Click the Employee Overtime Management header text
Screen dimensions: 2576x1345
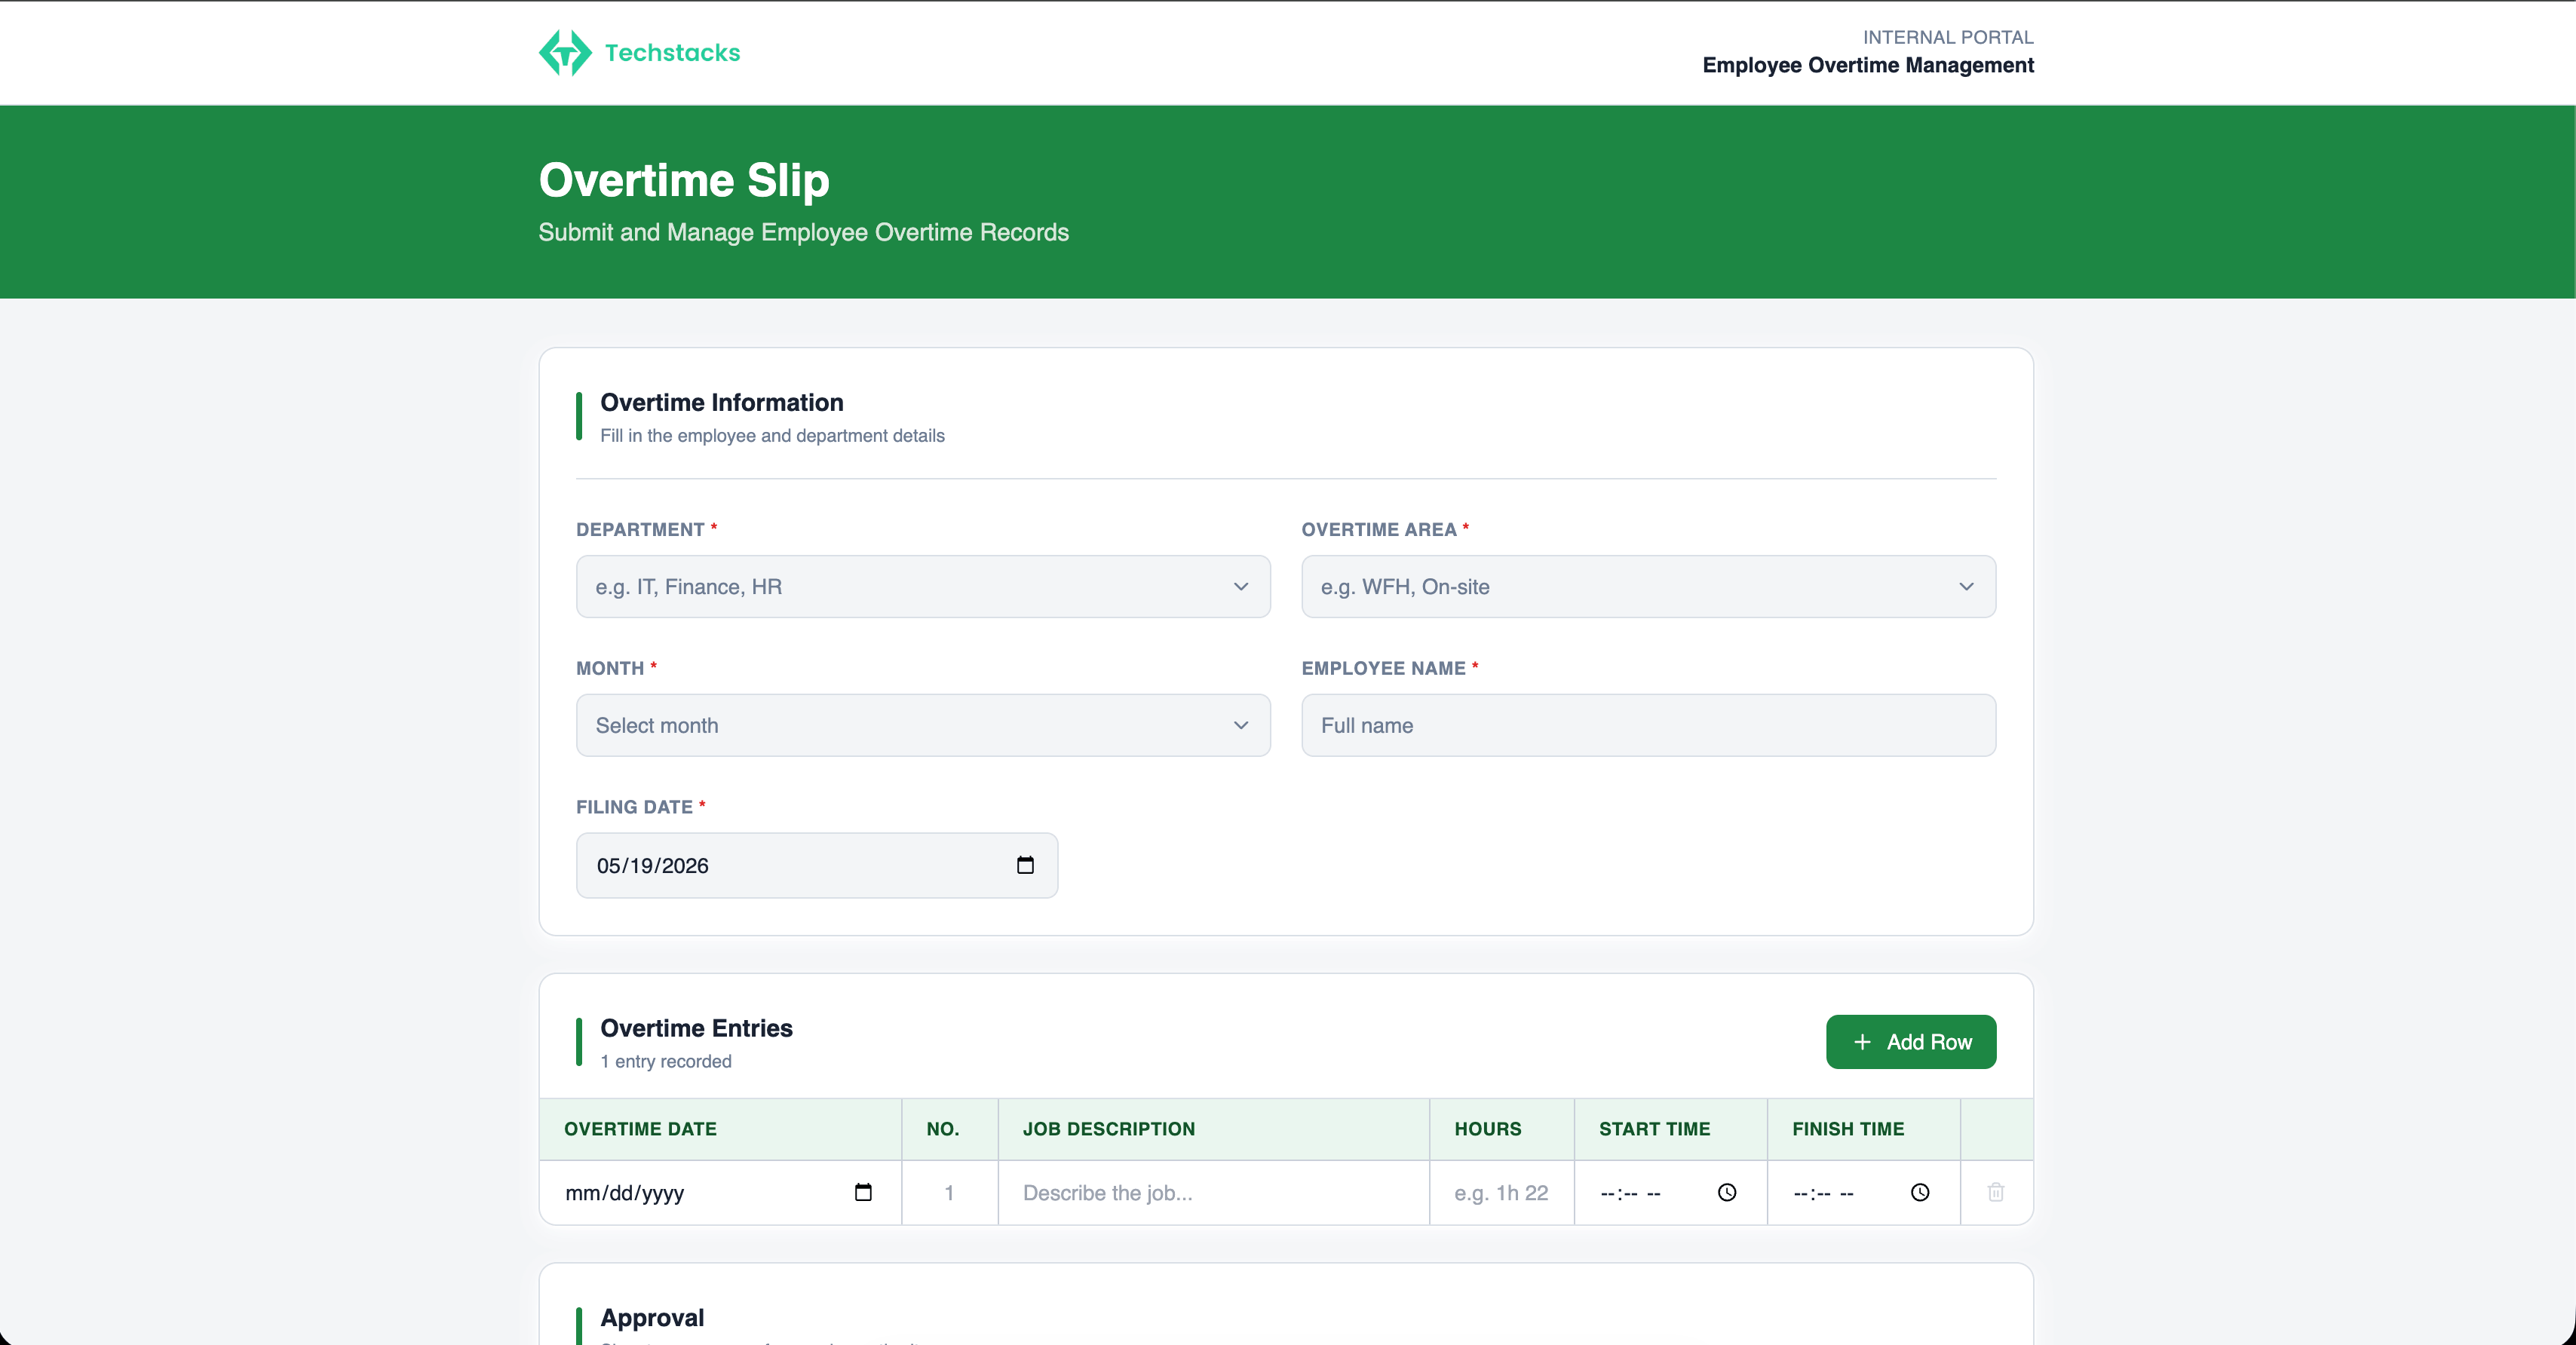tap(1867, 65)
